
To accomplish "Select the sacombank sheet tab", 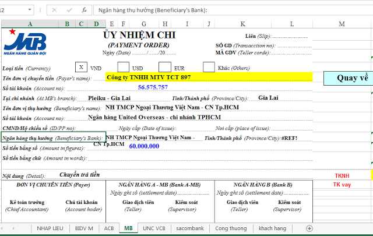I will pyautogui.click(x=191, y=228).
